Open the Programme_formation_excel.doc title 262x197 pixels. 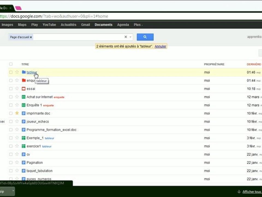[x=52, y=130]
